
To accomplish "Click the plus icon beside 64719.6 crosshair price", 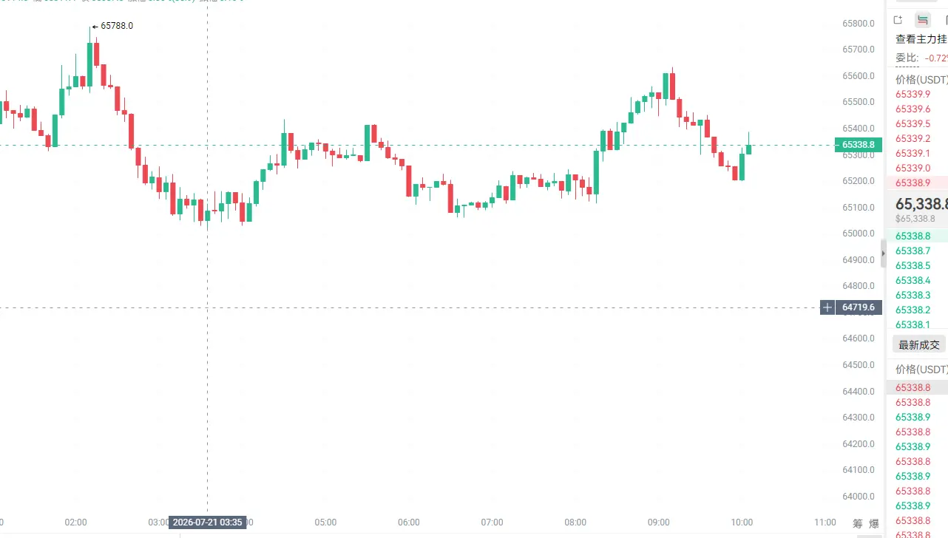I will point(827,307).
